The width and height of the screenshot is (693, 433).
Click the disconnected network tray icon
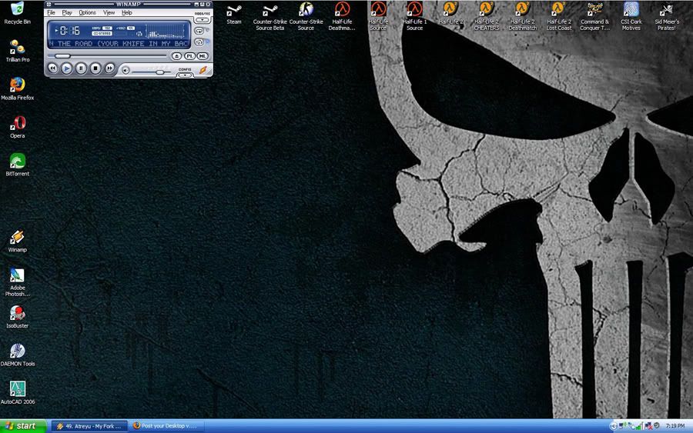(x=648, y=426)
